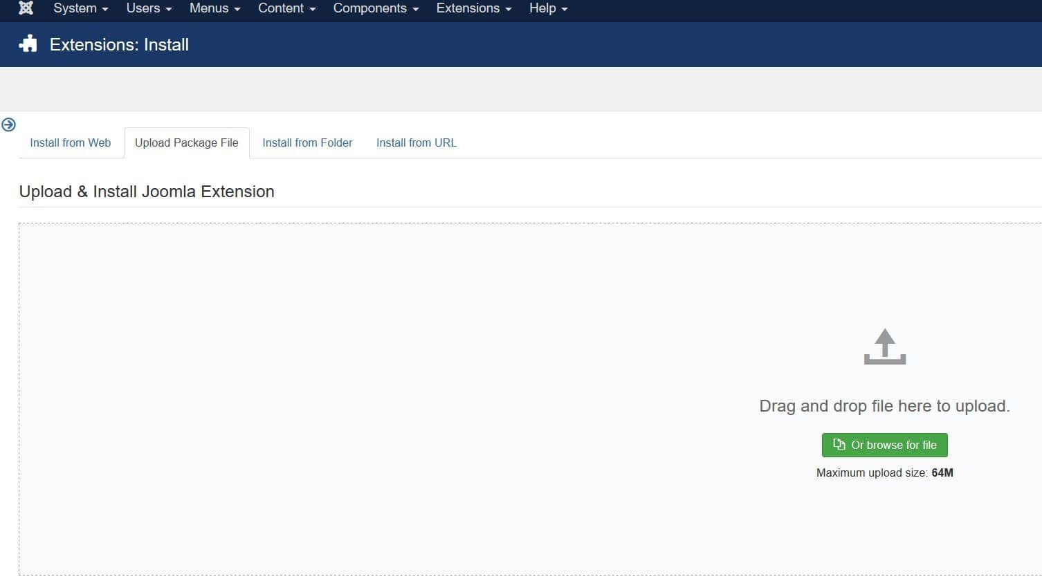Click the Upload & Install Joomla Extension heading
1042x579 pixels.
[147, 192]
